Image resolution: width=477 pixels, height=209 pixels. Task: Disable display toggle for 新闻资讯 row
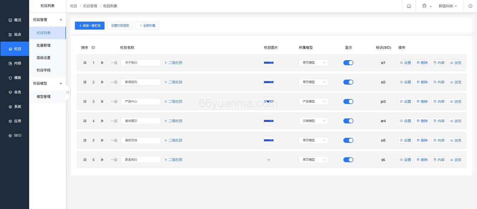[348, 82]
